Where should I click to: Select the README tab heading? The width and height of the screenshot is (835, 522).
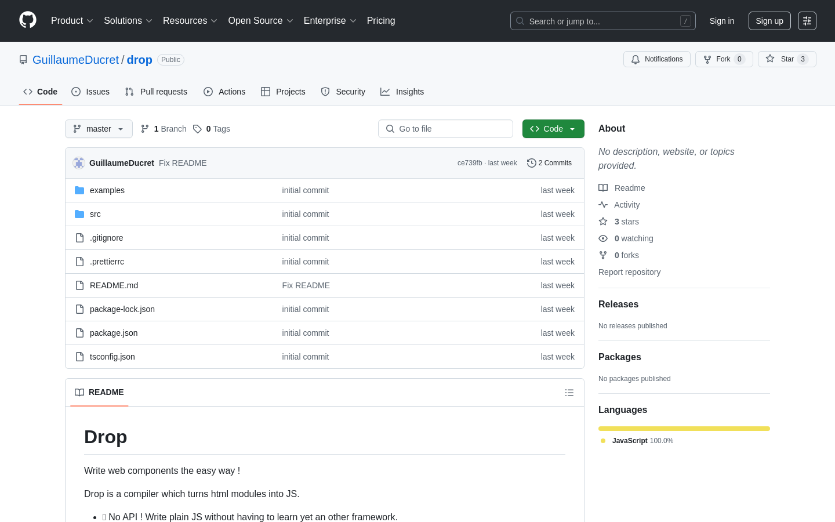(x=99, y=393)
